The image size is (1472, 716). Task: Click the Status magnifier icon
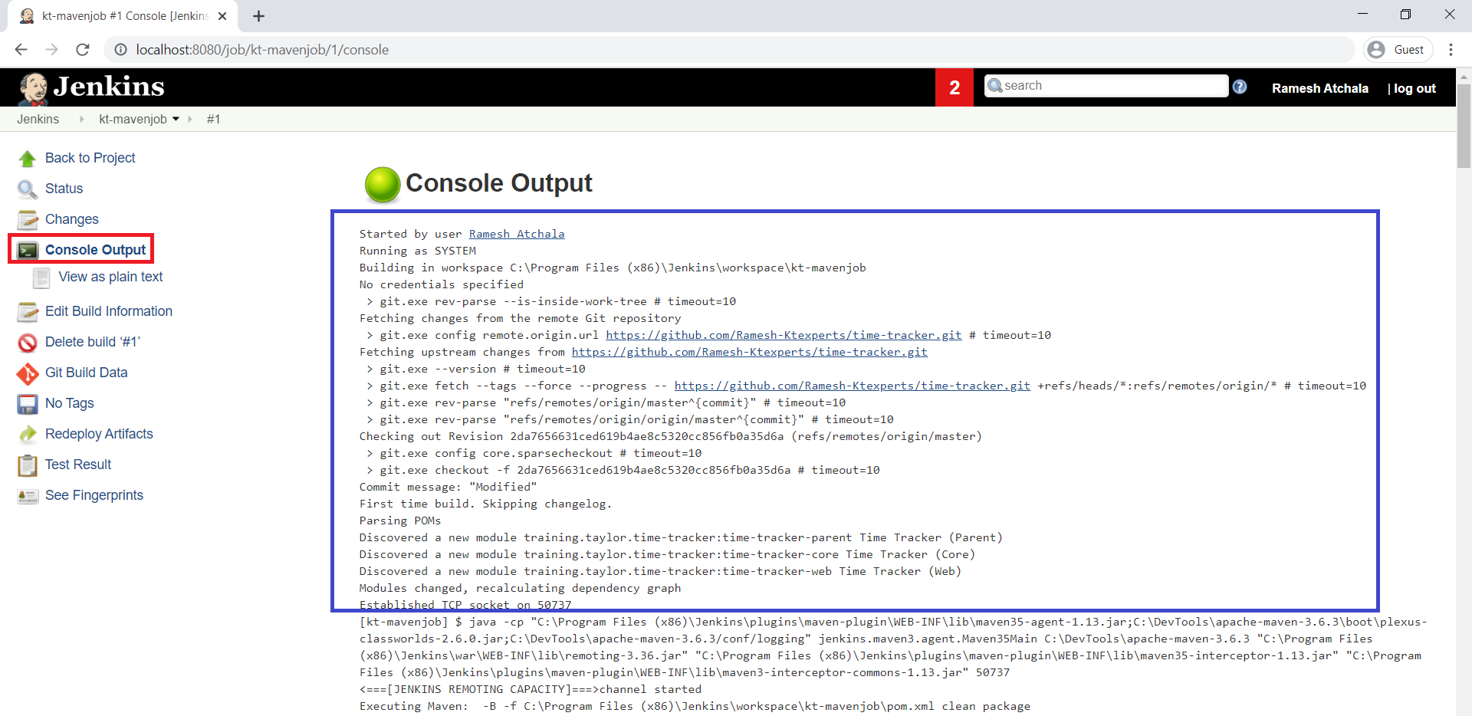[28, 189]
